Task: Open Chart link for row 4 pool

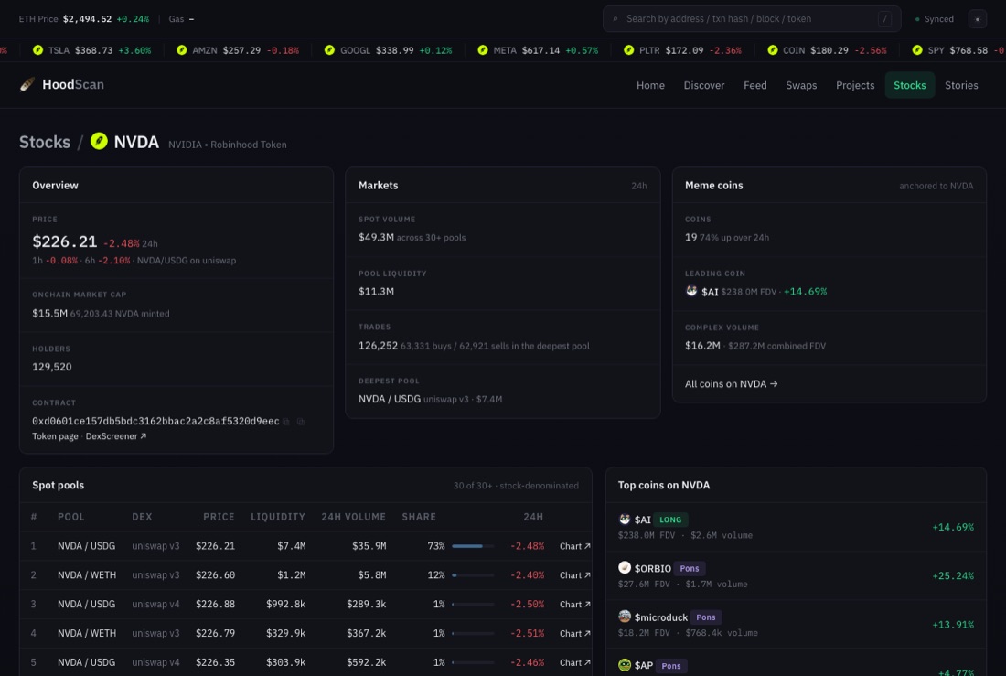Action: [x=574, y=633]
